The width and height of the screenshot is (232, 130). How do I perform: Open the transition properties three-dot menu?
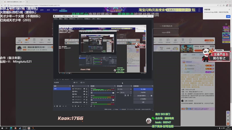(x=131, y=95)
